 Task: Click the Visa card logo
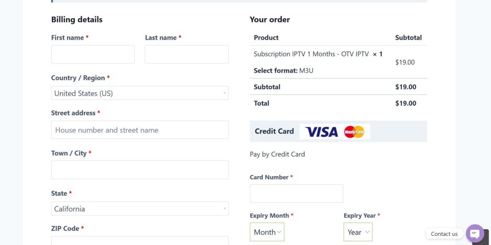coord(321,132)
